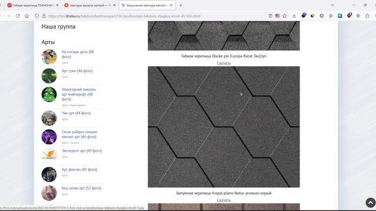Click the Наша группа heading
Image resolution: width=376 pixels, height=211 pixels.
[58, 26]
